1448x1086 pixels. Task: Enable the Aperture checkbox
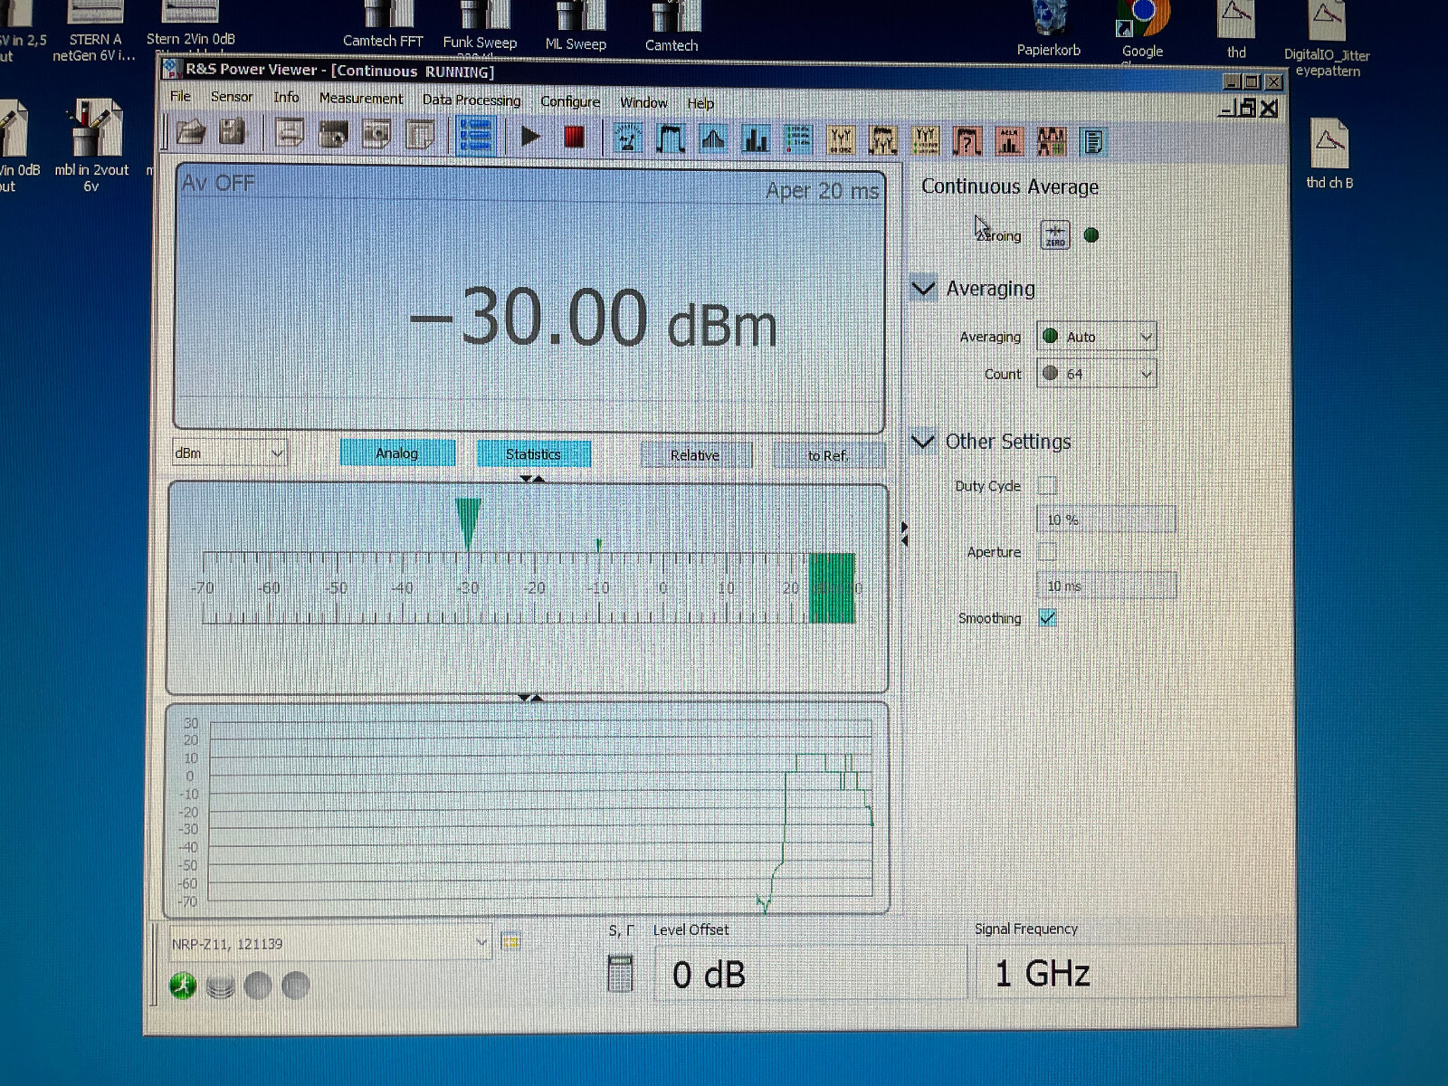point(1047,551)
